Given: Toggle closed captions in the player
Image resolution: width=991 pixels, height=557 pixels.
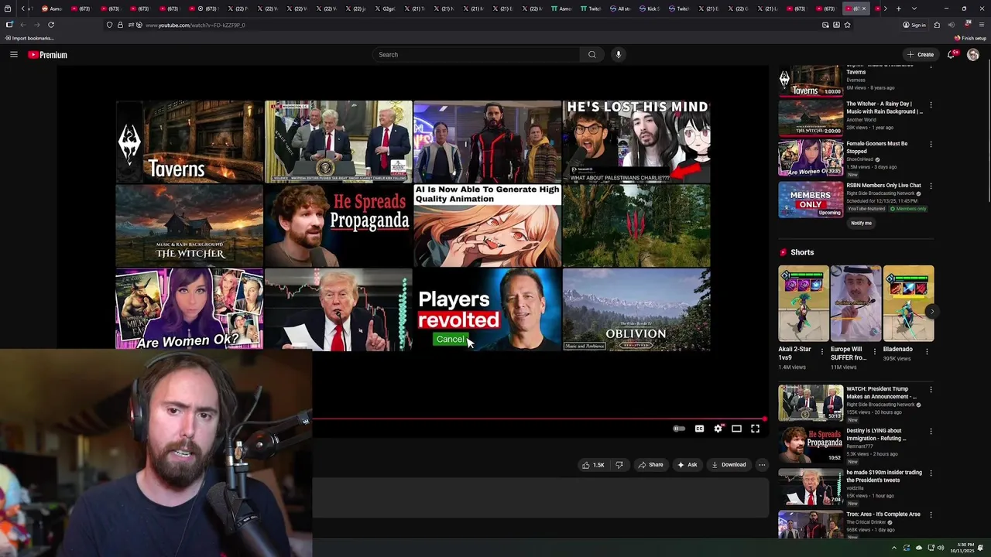Looking at the screenshot, I should click(x=699, y=429).
